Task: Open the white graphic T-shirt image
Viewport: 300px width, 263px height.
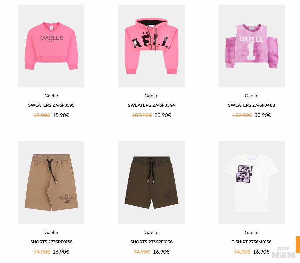Action: tap(251, 183)
